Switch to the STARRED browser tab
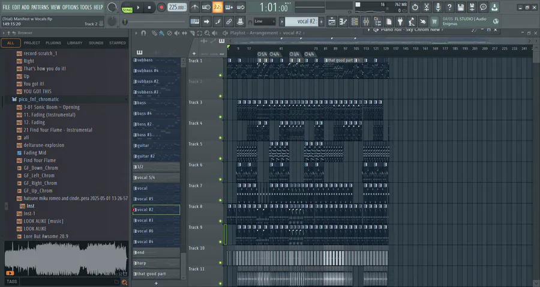This screenshot has width=540, height=287. 118,43
